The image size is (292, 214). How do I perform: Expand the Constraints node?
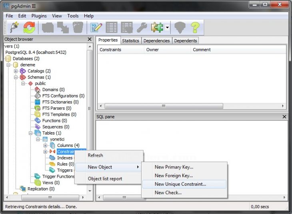[x=46, y=152]
